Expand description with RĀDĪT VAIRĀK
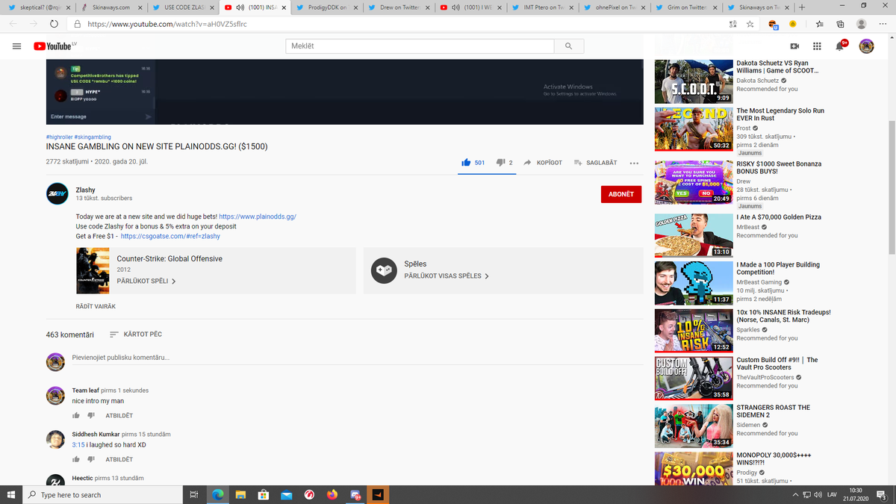The image size is (896, 504). [x=96, y=307]
